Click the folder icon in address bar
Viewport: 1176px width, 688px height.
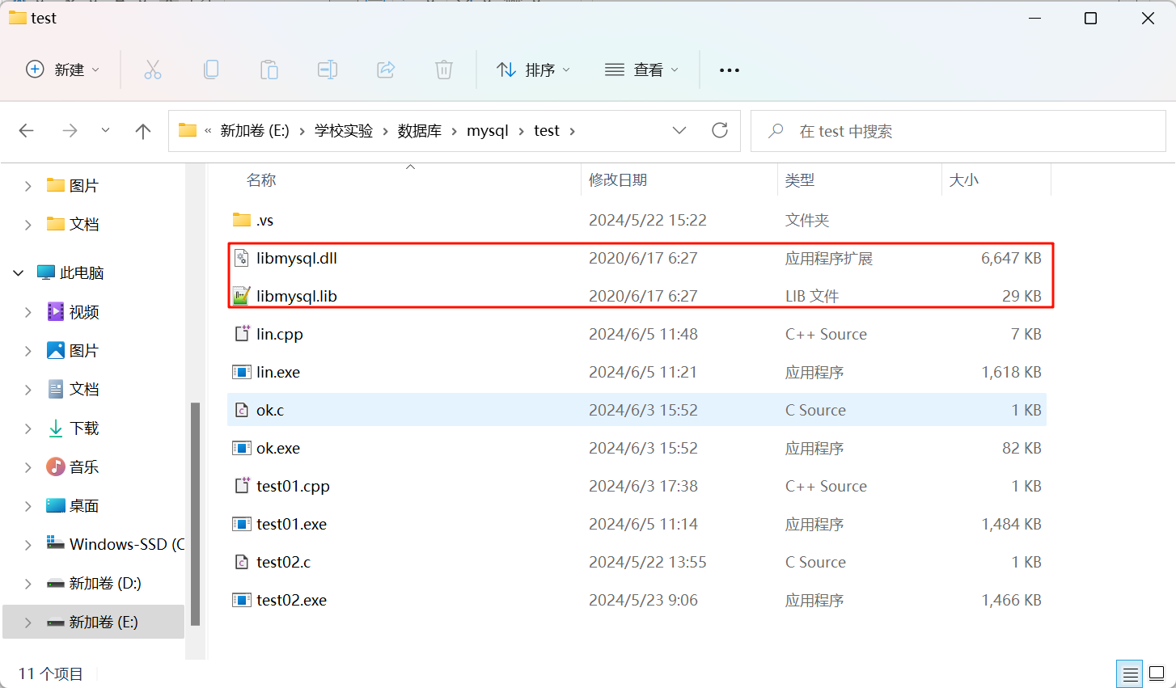point(188,130)
